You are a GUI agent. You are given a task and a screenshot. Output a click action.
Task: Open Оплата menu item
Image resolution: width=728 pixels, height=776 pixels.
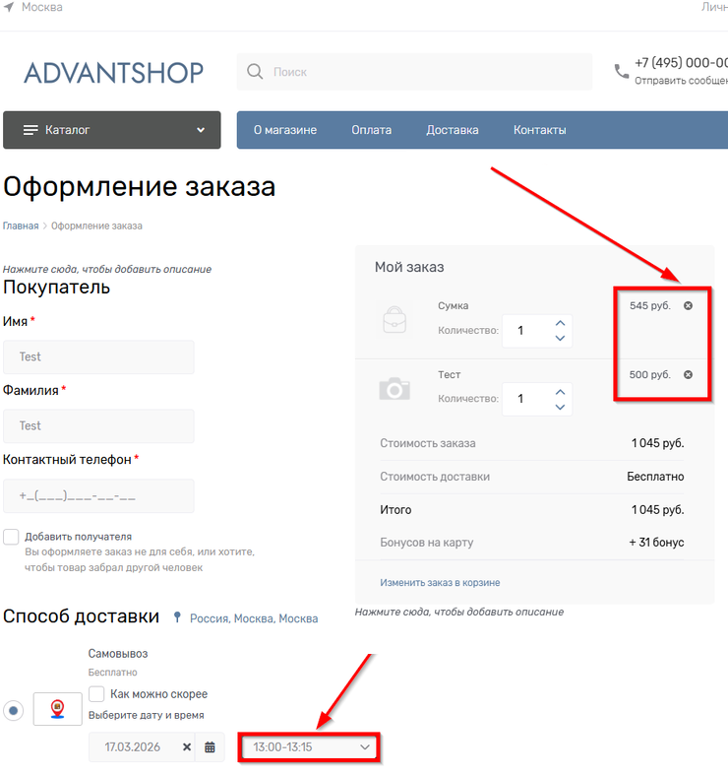click(372, 130)
